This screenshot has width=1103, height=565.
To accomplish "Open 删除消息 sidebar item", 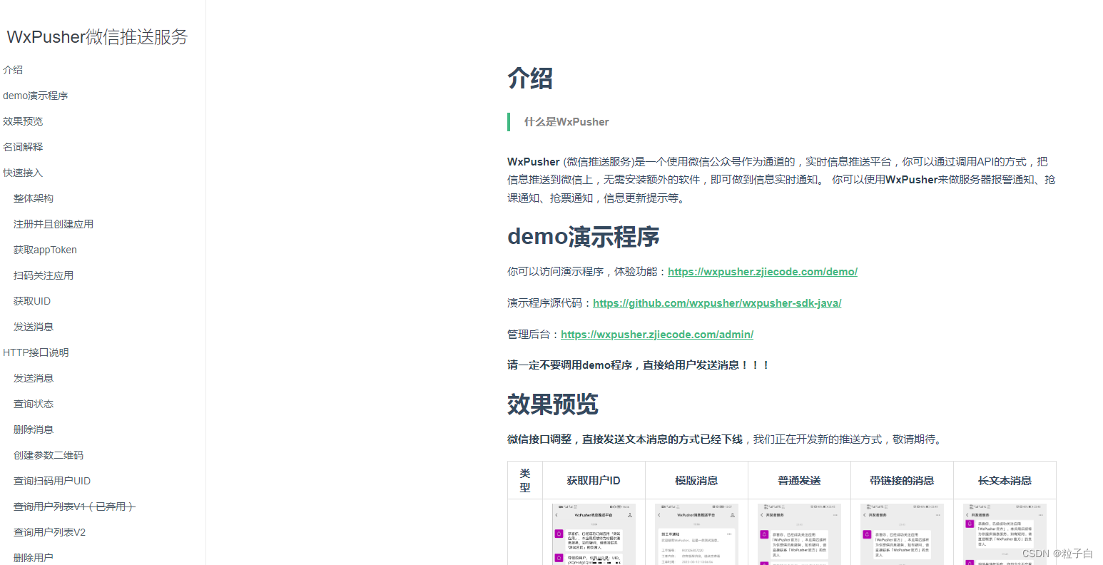I will pos(34,429).
